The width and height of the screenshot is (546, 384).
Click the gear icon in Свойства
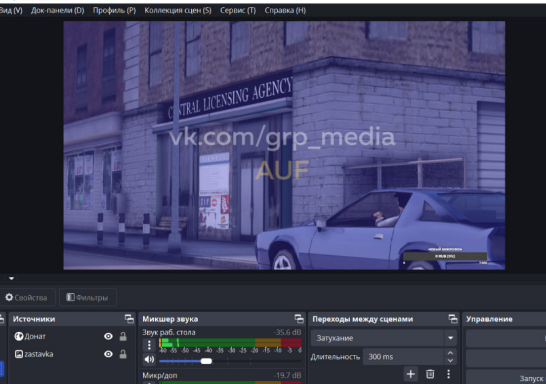[9, 297]
